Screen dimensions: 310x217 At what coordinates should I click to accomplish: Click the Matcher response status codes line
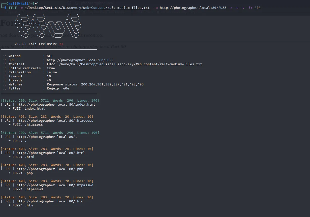(x=73, y=84)
